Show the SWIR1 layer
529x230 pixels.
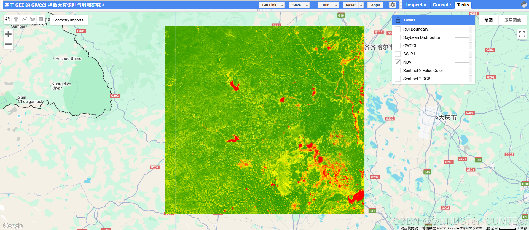[398, 54]
